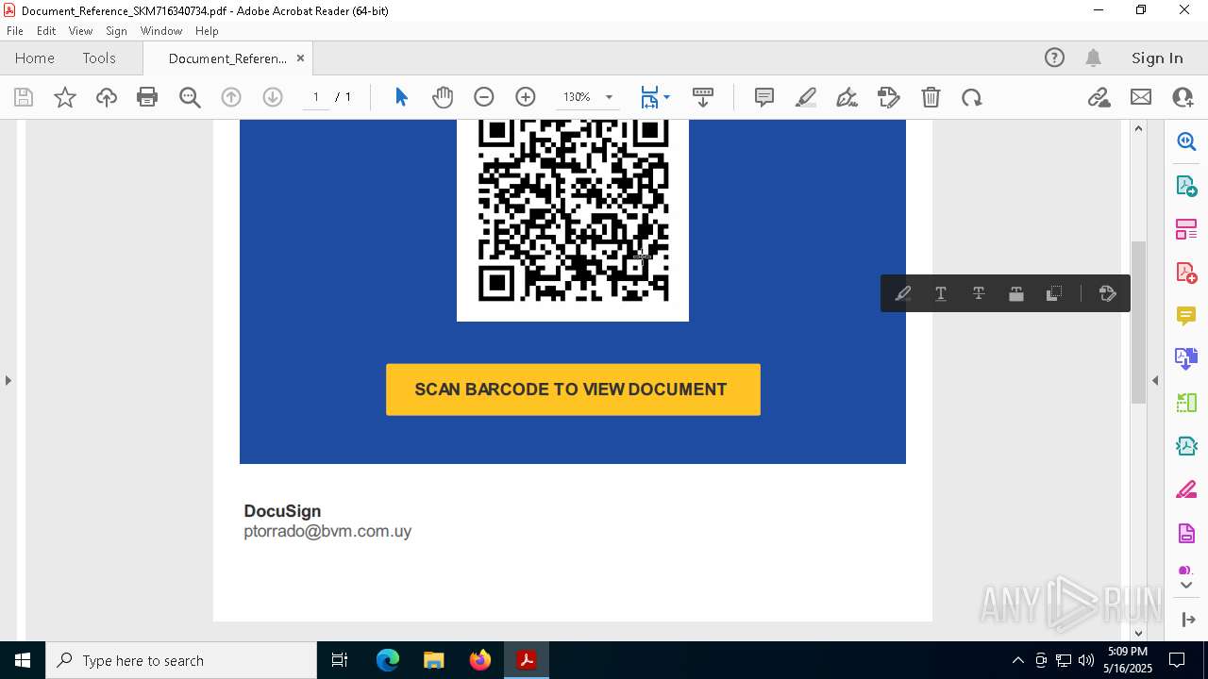This screenshot has height=679, width=1208.
Task: Open Fill & Sign tool in right pane
Action: [1186, 489]
